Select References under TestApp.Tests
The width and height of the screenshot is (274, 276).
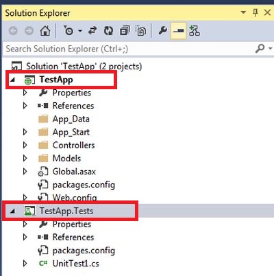coord(73,238)
